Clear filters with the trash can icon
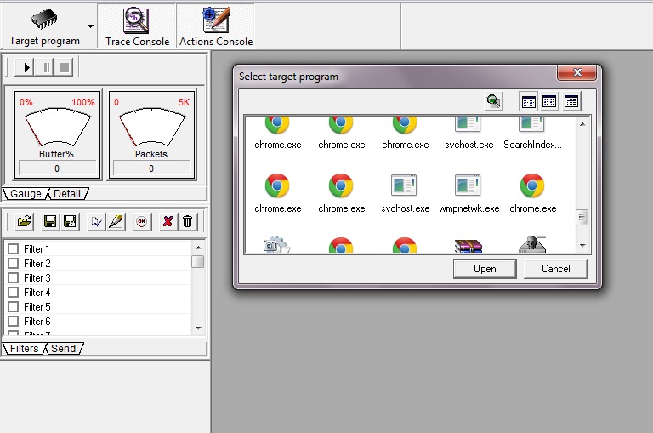The width and height of the screenshot is (653, 433). [187, 222]
